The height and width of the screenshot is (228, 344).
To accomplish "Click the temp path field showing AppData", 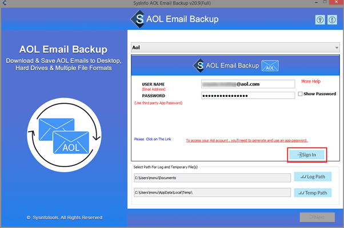I will (213, 193).
